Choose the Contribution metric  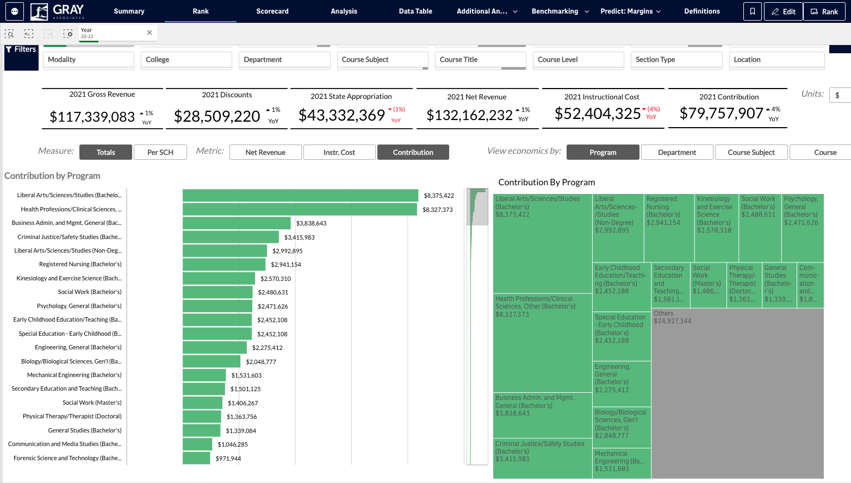(413, 152)
